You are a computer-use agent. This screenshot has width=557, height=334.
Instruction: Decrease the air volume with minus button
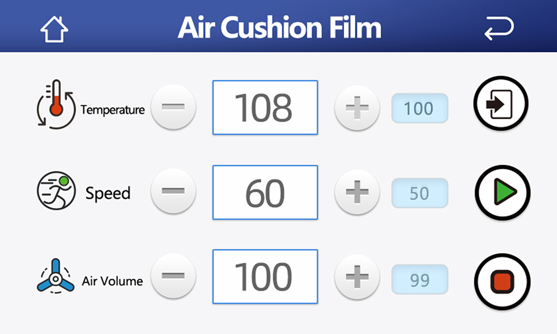click(x=173, y=276)
